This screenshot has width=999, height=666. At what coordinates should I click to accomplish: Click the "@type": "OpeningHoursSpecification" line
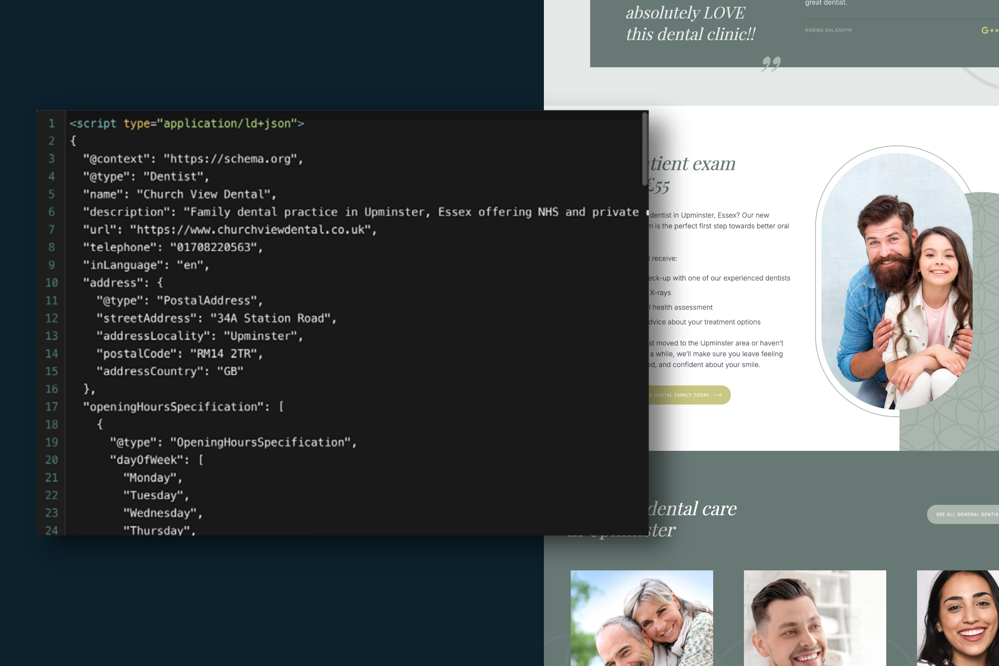(x=233, y=442)
